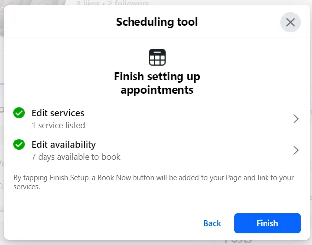The width and height of the screenshot is (312, 245).
Task: Expand the Edit services chevron arrow
Action: point(296,119)
